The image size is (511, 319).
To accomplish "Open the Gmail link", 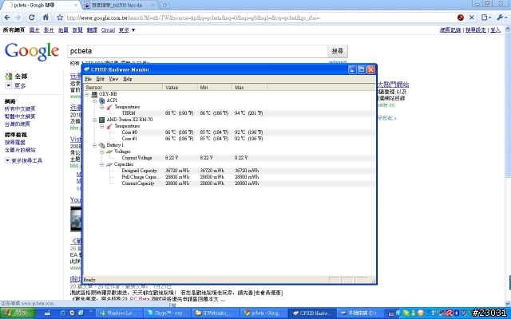I will [108, 30].
